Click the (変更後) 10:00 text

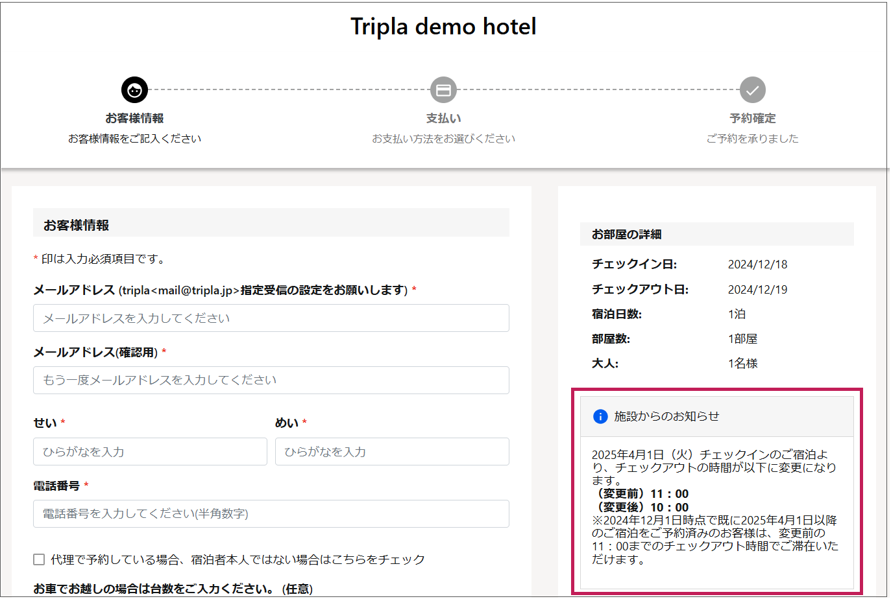pos(641,508)
